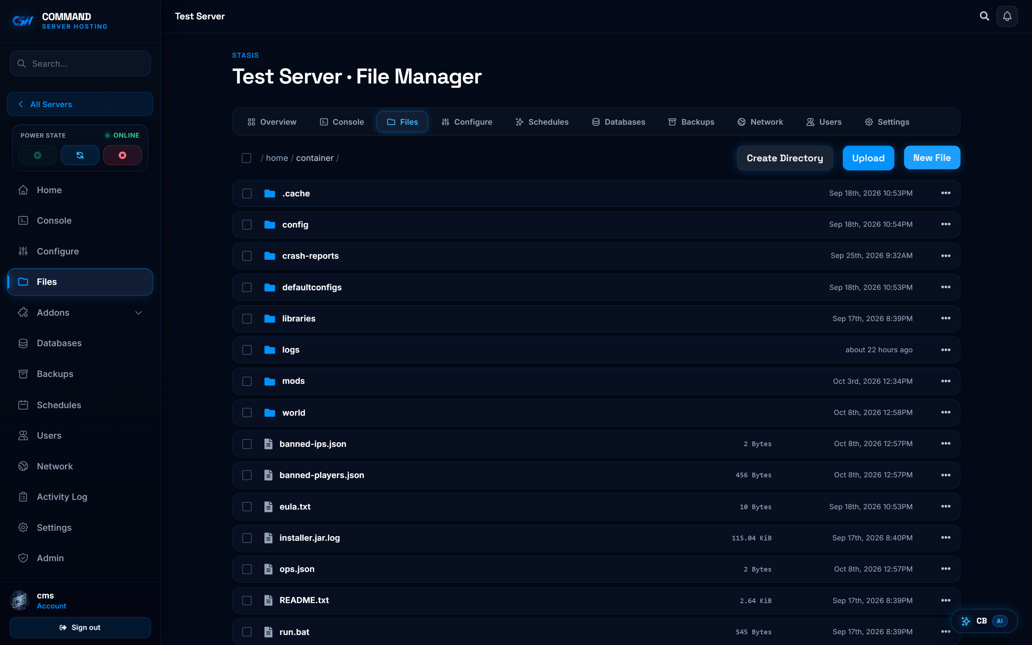Click the Sign out button
The height and width of the screenshot is (645, 1032).
80,627
